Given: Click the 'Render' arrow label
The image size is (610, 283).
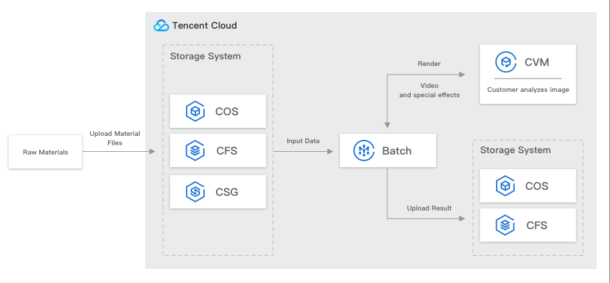Looking at the screenshot, I should point(429,64).
